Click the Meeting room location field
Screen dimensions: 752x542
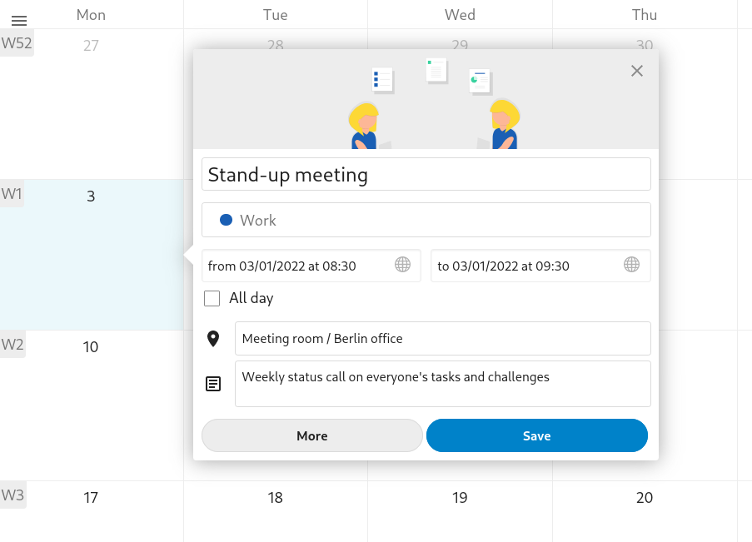tap(442, 339)
